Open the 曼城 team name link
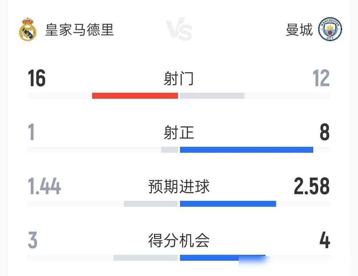Image resolution: width=358 pixels, height=276 pixels. point(299,29)
